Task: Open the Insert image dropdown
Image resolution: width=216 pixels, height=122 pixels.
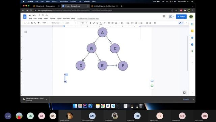Action: (x=116, y=23)
